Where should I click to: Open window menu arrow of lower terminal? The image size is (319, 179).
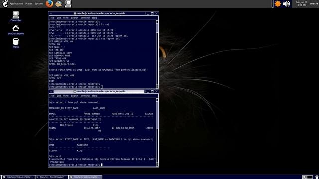point(51,91)
